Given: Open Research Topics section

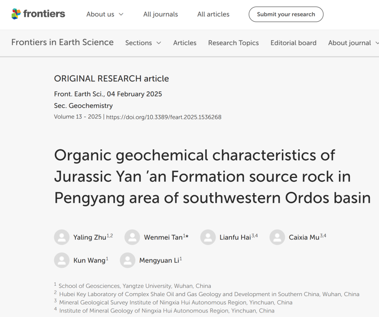Looking at the screenshot, I should (x=233, y=43).
